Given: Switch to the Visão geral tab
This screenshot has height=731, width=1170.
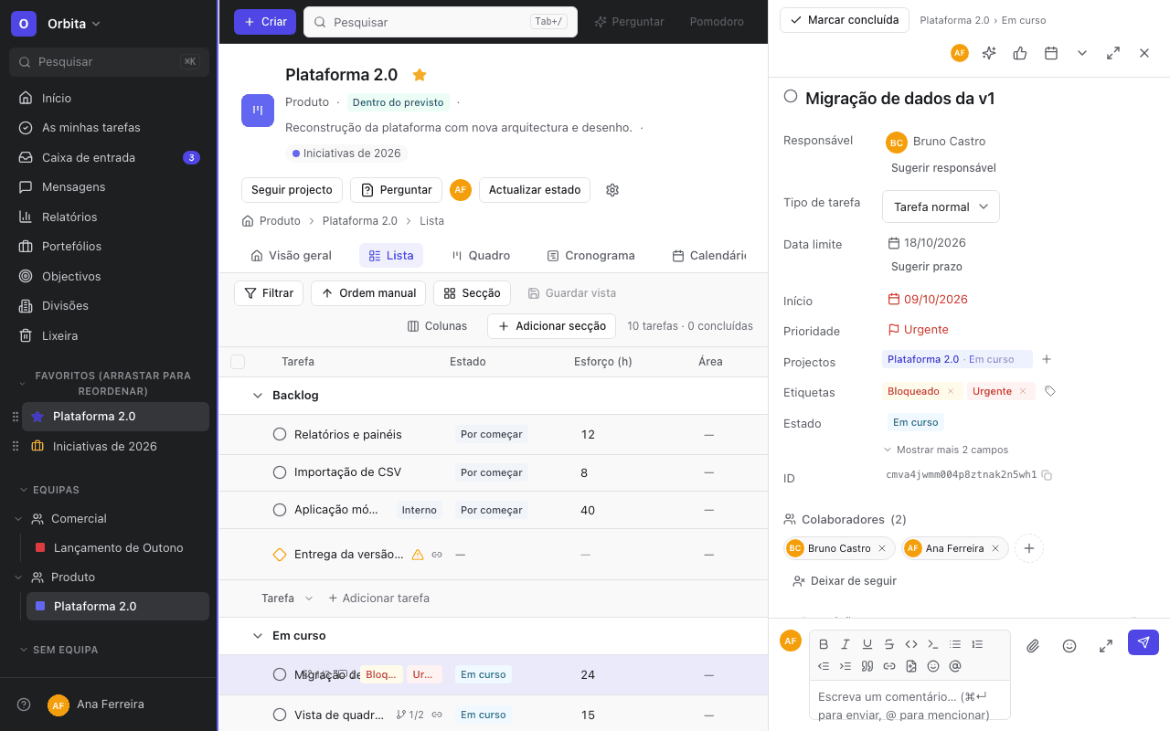Looking at the screenshot, I should (x=291, y=256).
